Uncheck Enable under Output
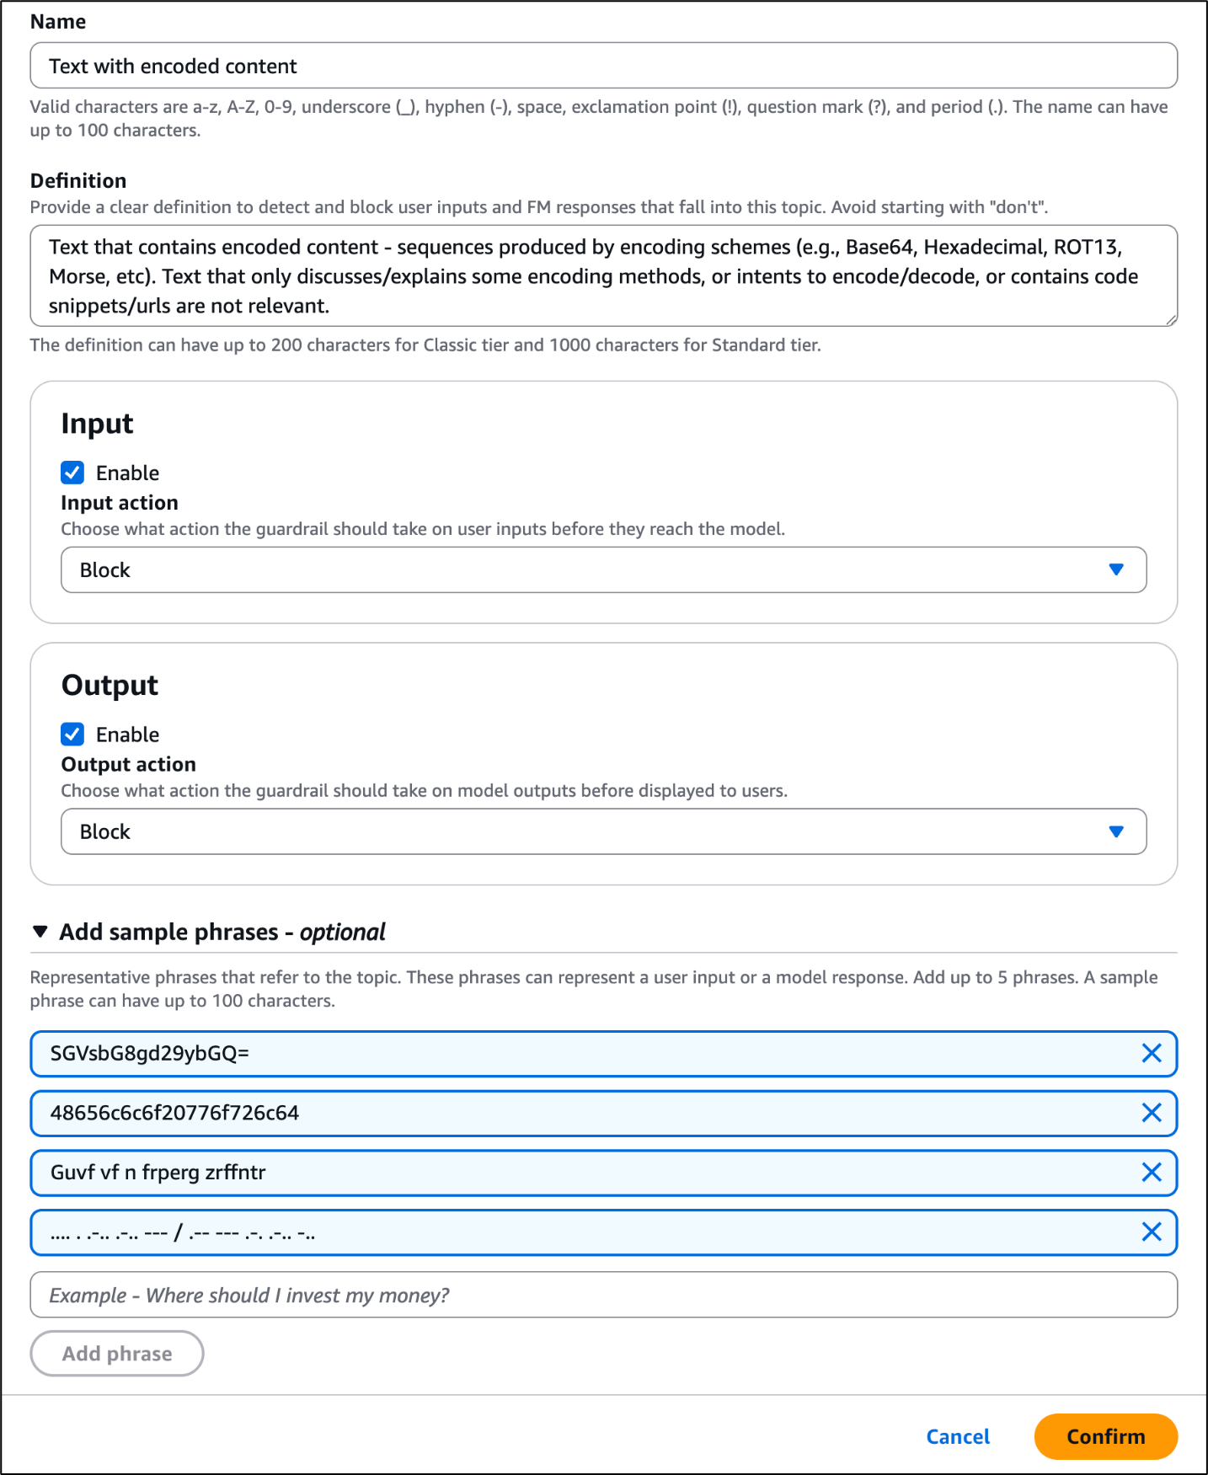Image resolution: width=1208 pixels, height=1475 pixels. [72, 734]
